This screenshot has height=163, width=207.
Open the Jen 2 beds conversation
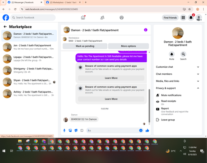29,47
